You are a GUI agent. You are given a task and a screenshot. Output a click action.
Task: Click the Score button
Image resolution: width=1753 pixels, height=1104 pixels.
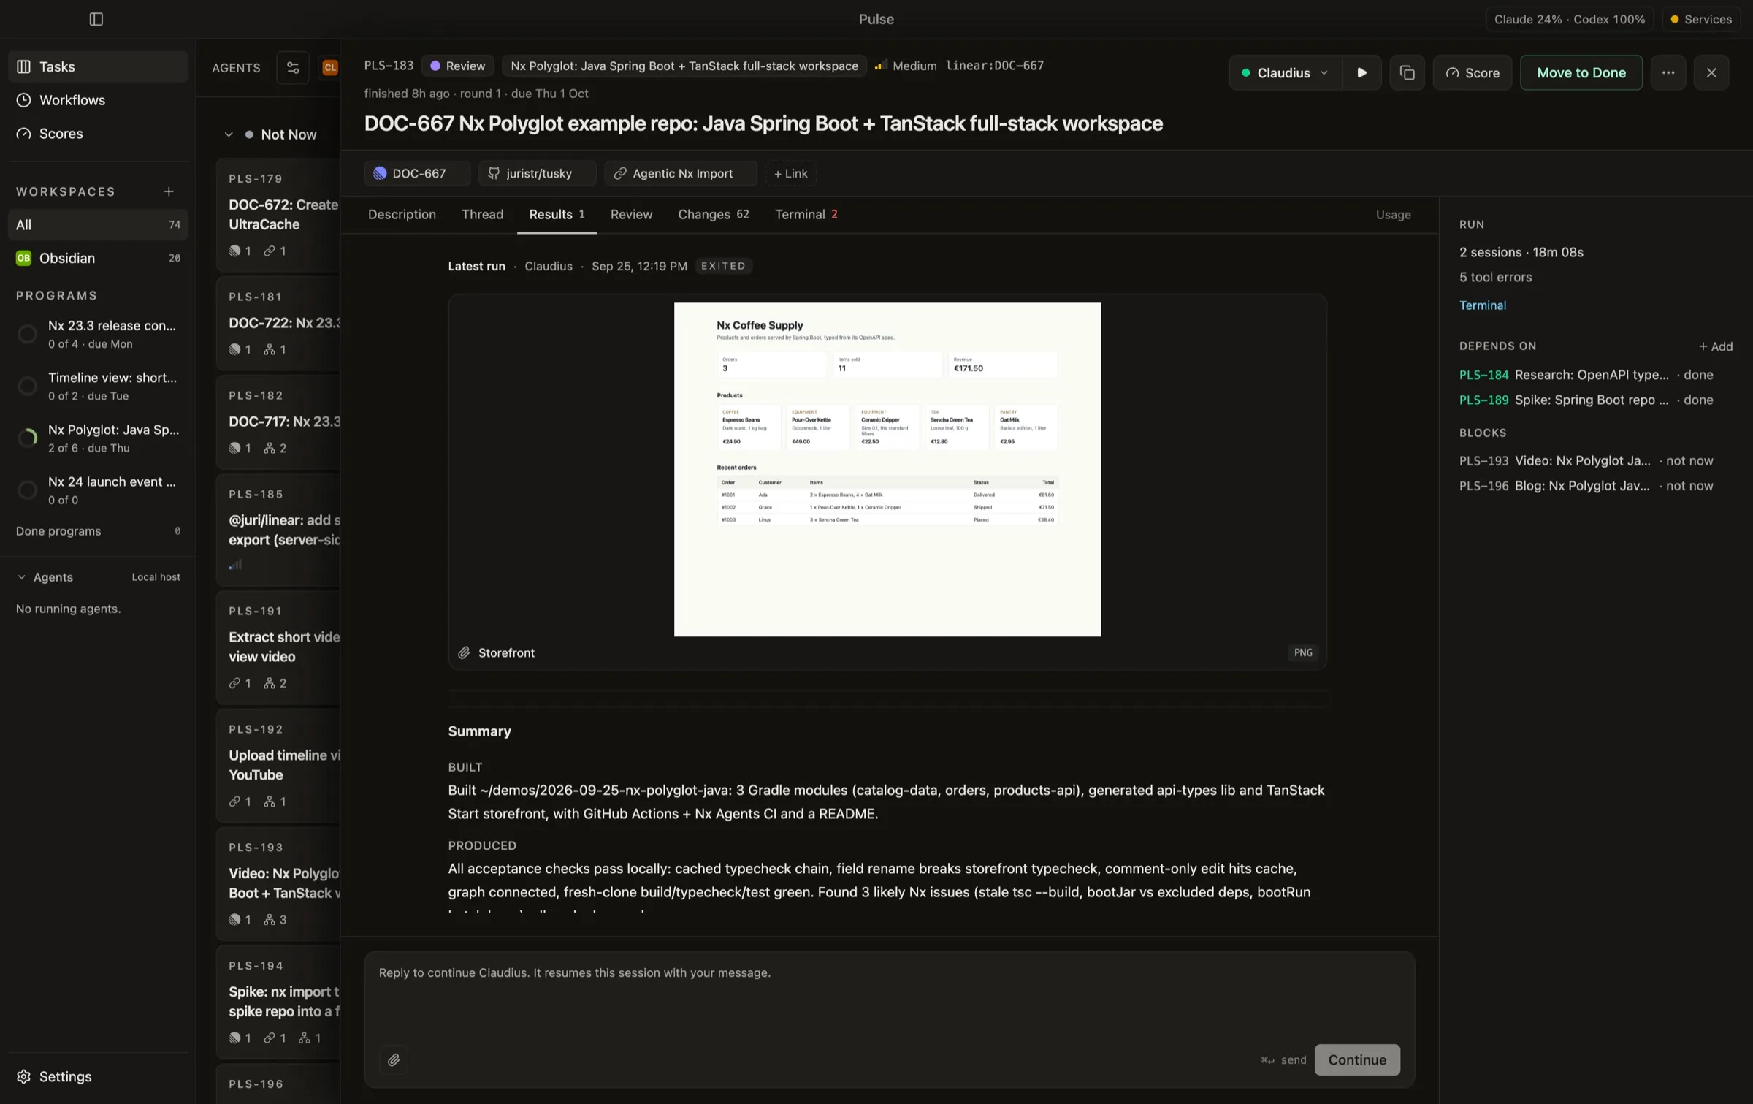click(1472, 72)
